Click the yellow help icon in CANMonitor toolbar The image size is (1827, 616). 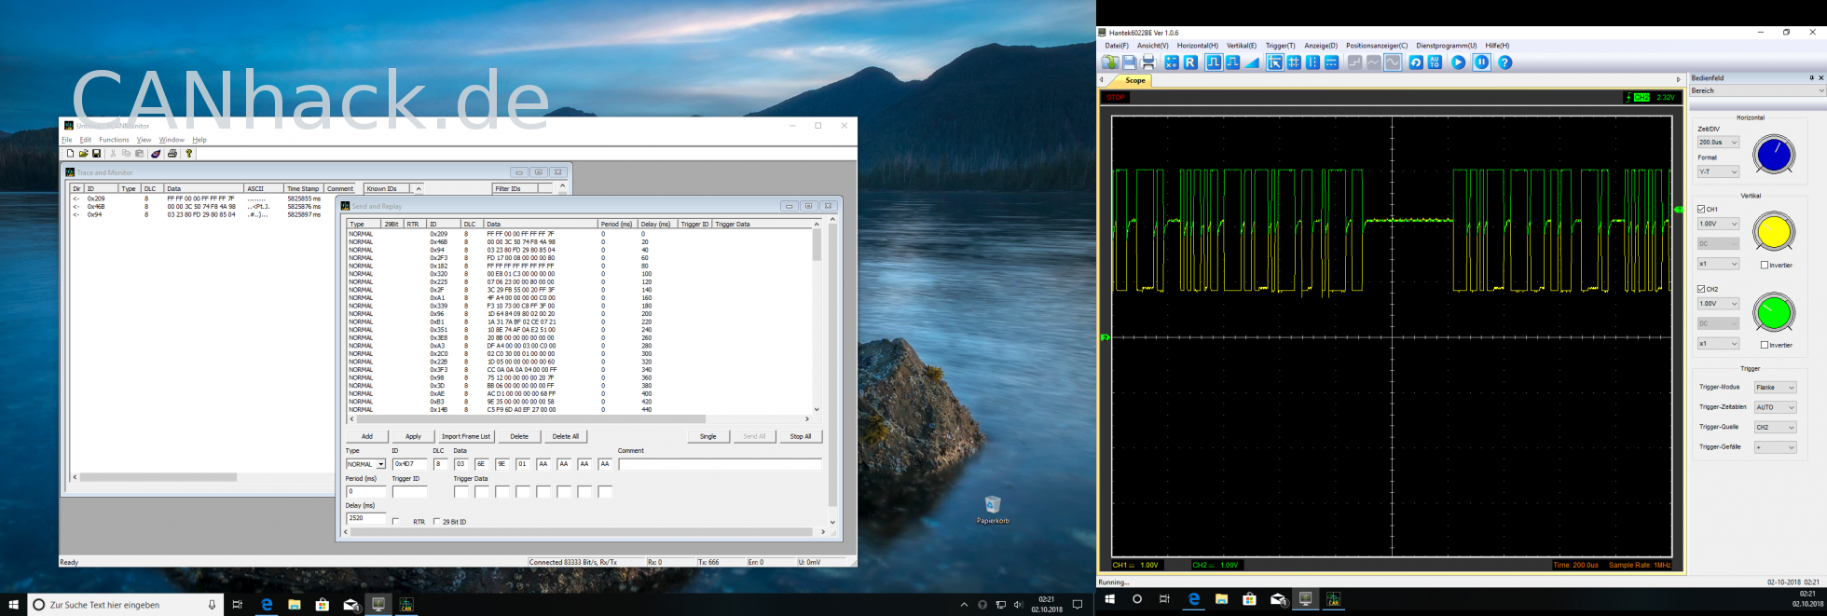(188, 154)
